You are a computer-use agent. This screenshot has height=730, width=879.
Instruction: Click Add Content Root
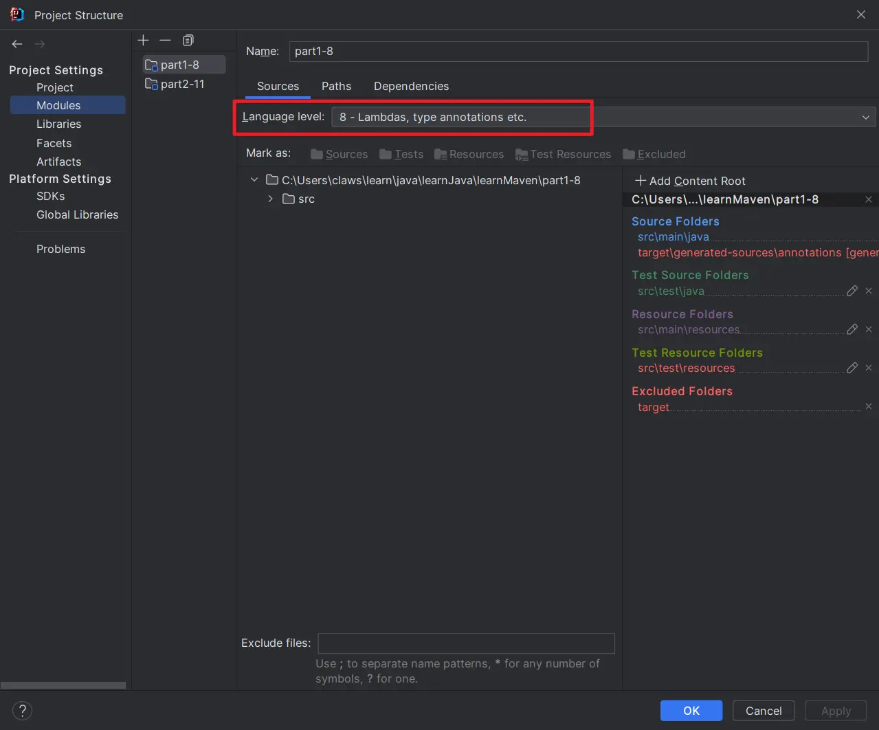coord(690,181)
